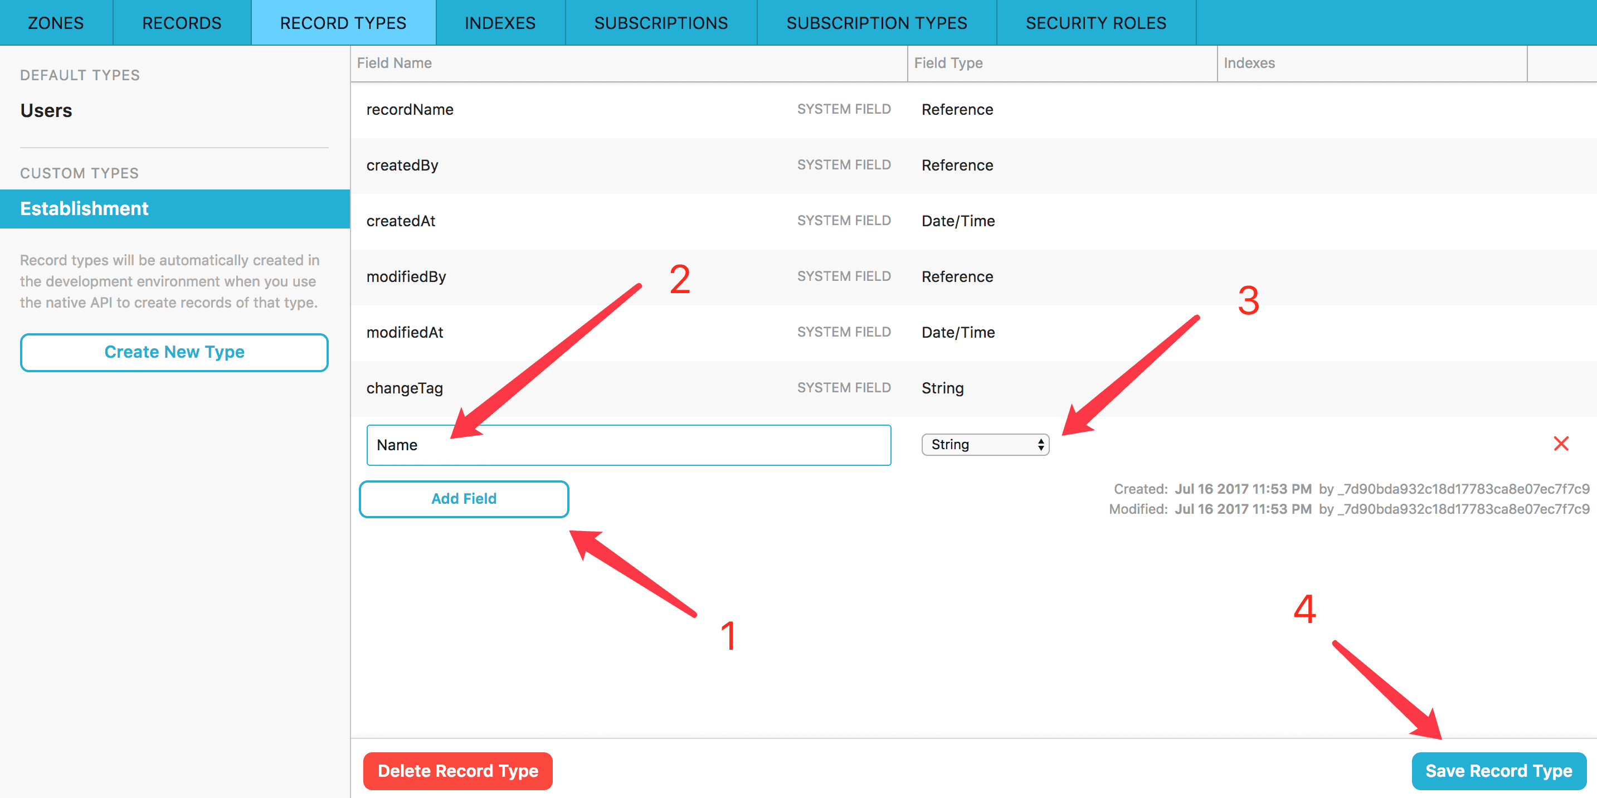This screenshot has height=798, width=1597.
Task: Select the Users default type
Action: coord(46,110)
